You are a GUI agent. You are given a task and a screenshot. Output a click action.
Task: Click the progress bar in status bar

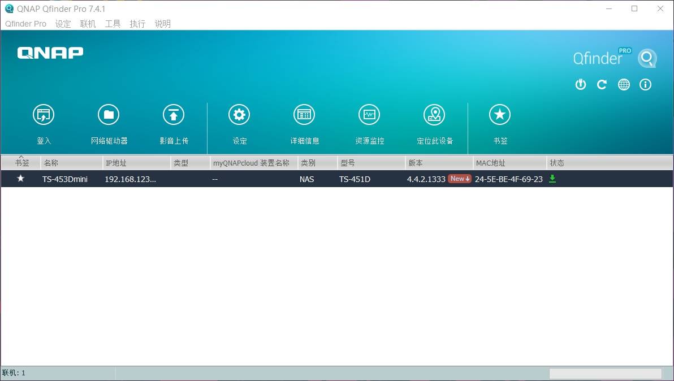pyautogui.click(x=605, y=373)
